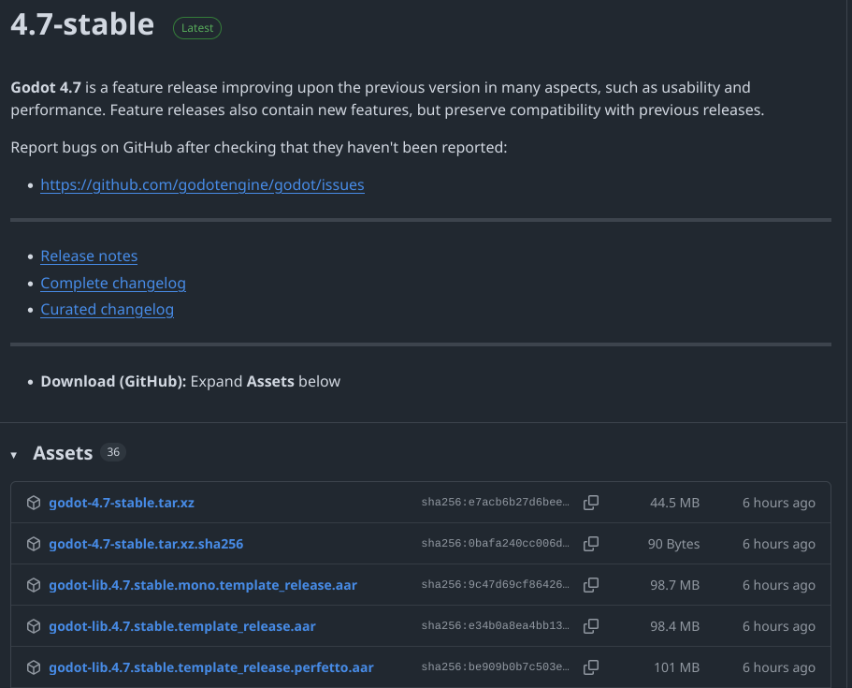Click the sha256:be909b0b7c503e hash text
Viewport: 852px width, 688px height.
[x=495, y=666]
